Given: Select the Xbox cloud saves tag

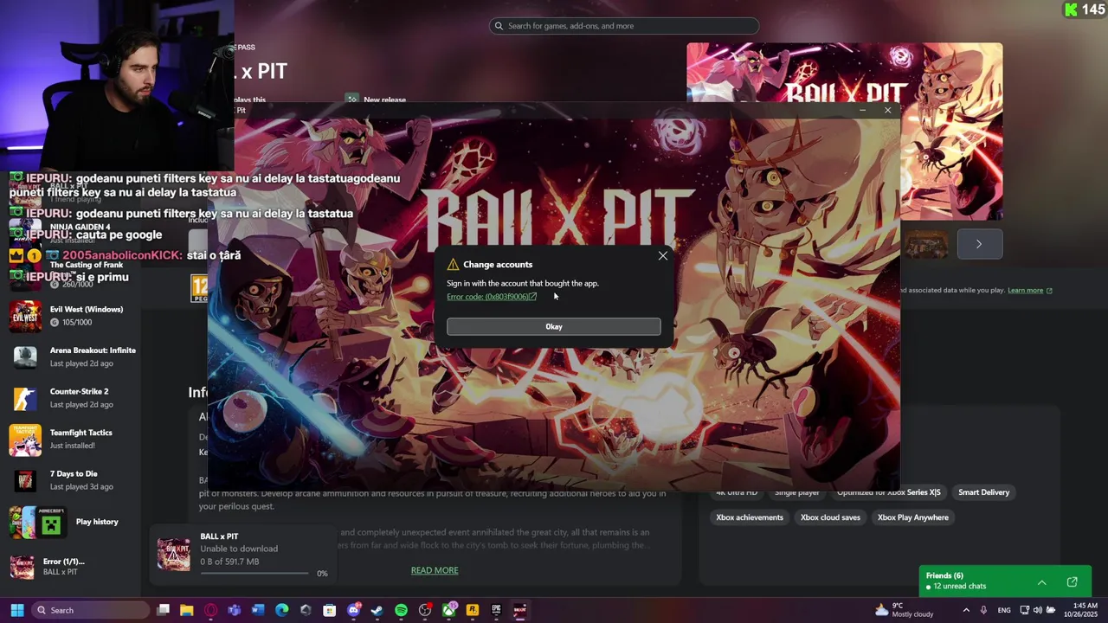Looking at the screenshot, I should [x=830, y=517].
